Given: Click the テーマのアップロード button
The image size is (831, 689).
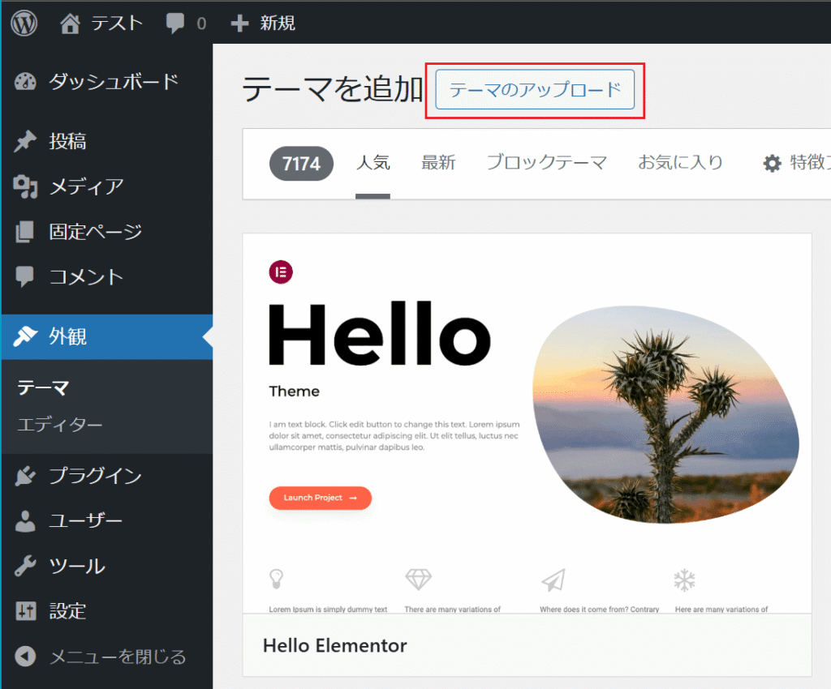Looking at the screenshot, I should [x=535, y=90].
